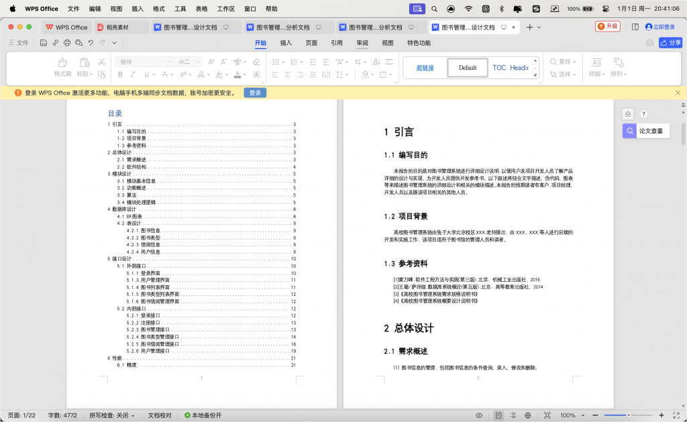
Task: Select the Default style in the style gallery
Action: [468, 68]
